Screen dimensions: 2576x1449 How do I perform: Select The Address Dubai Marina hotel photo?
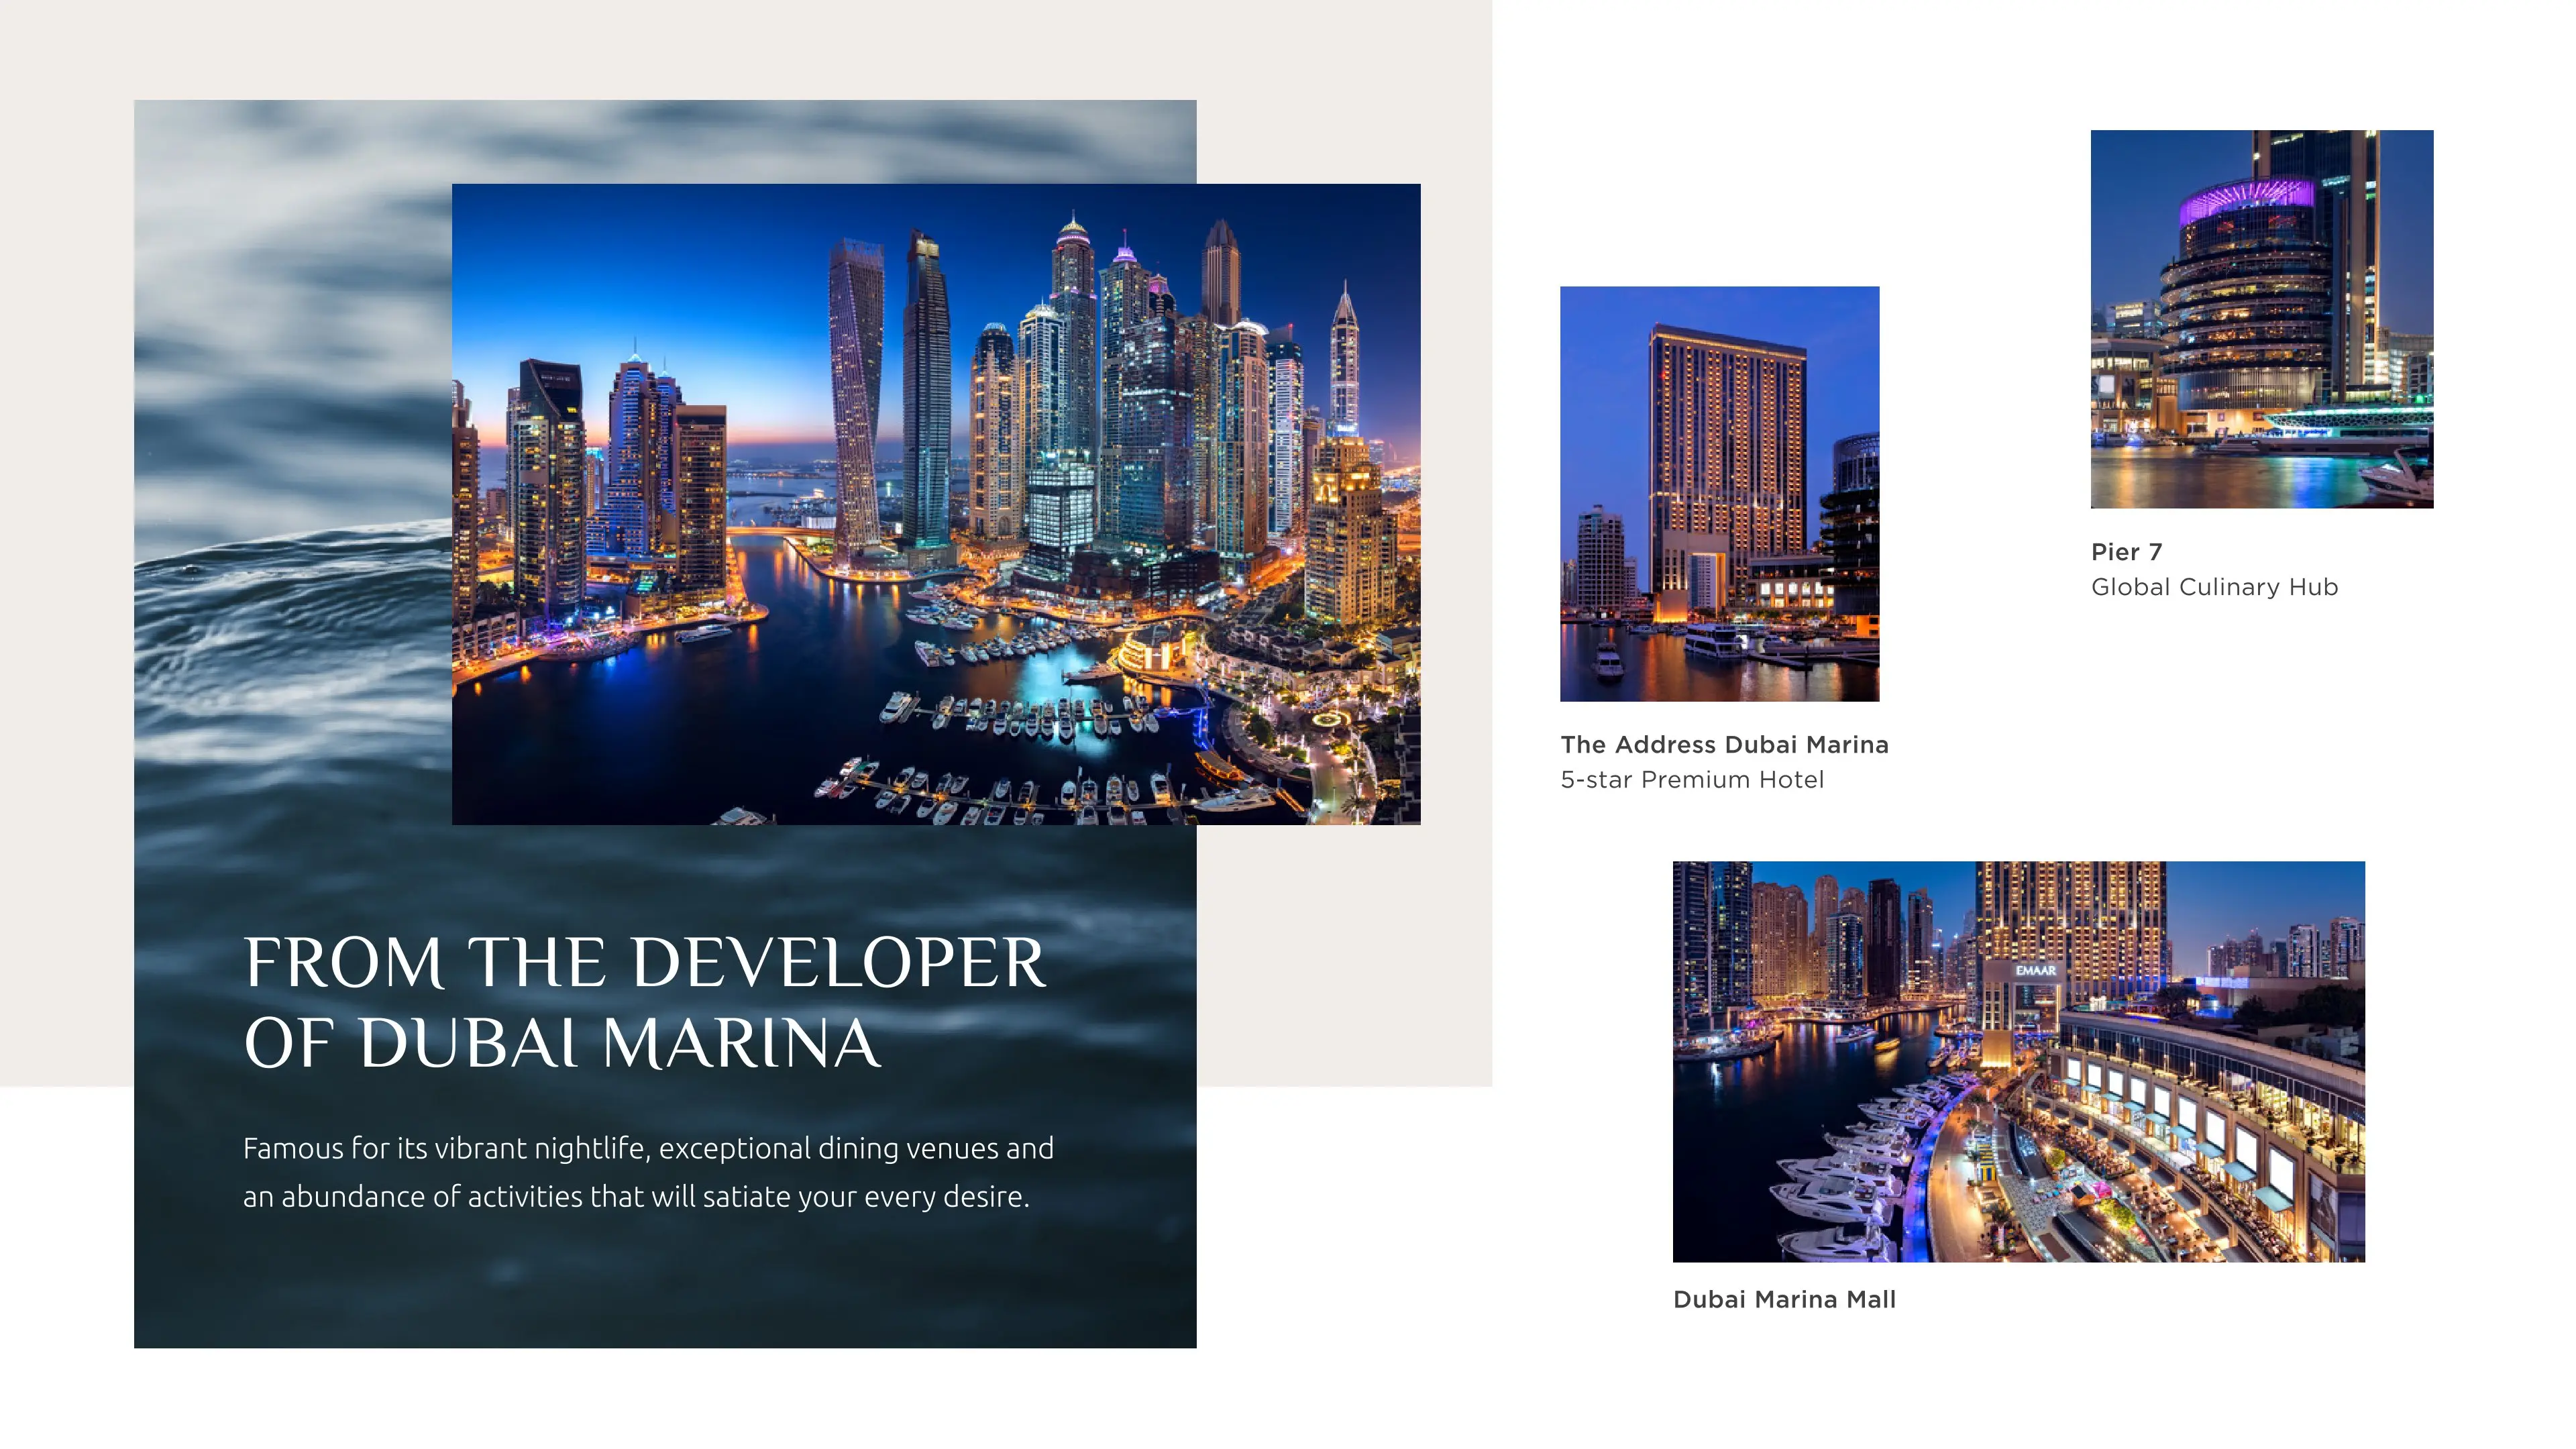pos(1719,494)
